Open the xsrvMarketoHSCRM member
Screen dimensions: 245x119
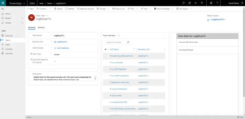click(118, 102)
